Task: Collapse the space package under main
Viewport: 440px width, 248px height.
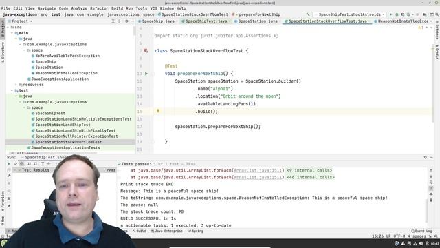Action: click(x=25, y=50)
